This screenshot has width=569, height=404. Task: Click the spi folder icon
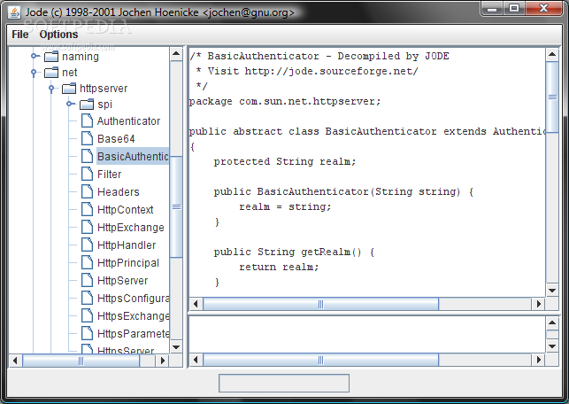click(87, 105)
